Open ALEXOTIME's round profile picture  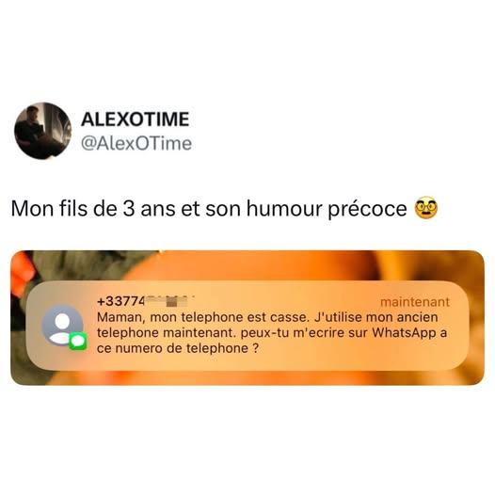[x=43, y=131]
